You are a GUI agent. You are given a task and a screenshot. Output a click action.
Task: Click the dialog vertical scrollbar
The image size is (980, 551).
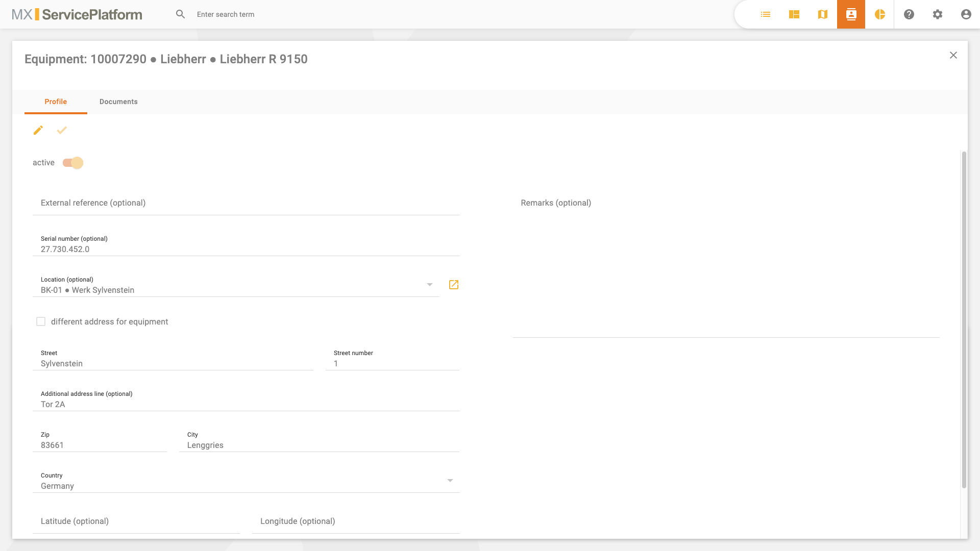click(x=964, y=320)
